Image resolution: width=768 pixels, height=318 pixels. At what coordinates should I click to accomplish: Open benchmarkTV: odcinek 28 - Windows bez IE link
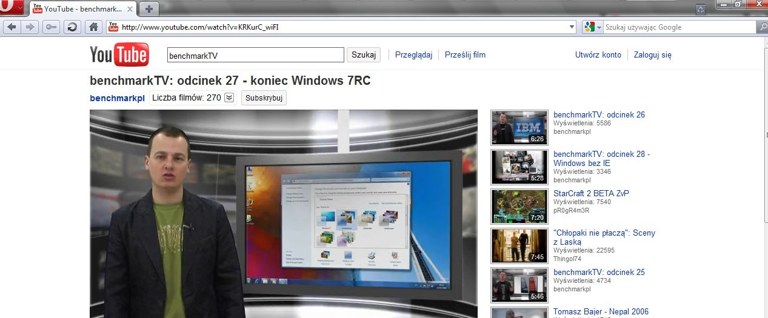pyautogui.click(x=601, y=159)
